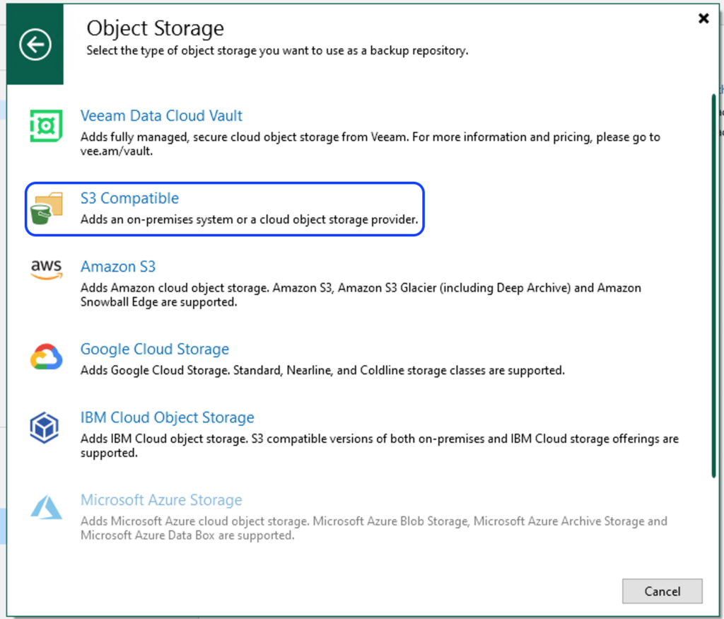Select the Amazon S3 title link

(x=118, y=267)
